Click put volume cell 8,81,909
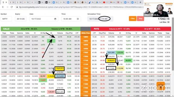The width and height of the screenshot is (174, 97). pos(111,53)
